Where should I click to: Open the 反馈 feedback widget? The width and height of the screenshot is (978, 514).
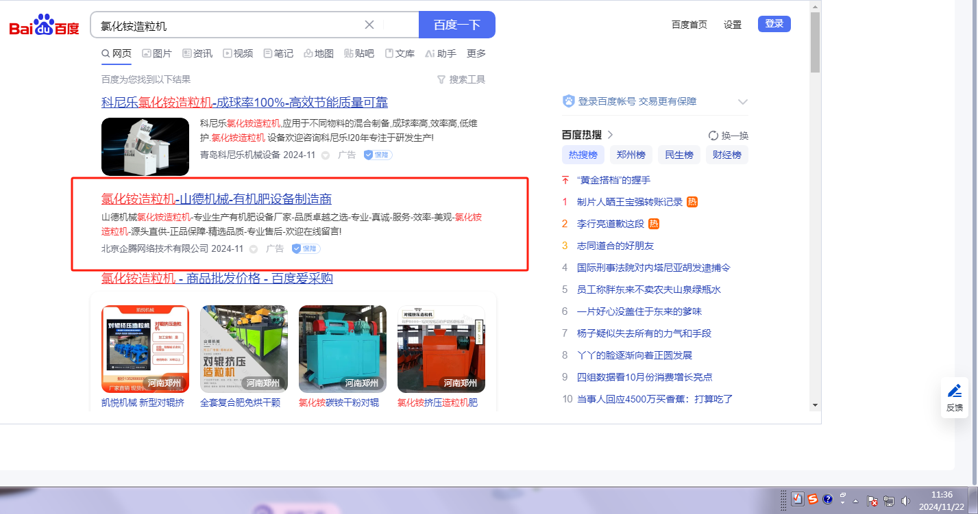955,398
